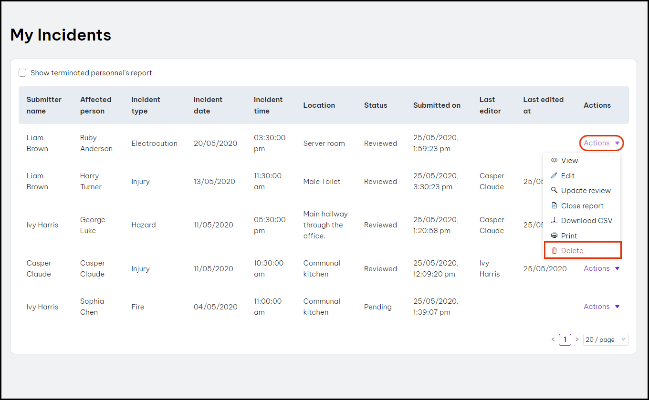Expand Actions menu for Casper Claude's Injury row

click(x=601, y=268)
